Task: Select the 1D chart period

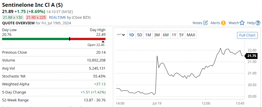Action: pos(132,35)
